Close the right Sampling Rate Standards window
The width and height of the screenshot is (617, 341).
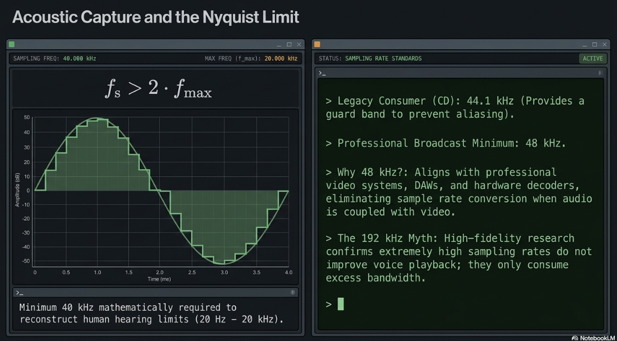coord(604,44)
